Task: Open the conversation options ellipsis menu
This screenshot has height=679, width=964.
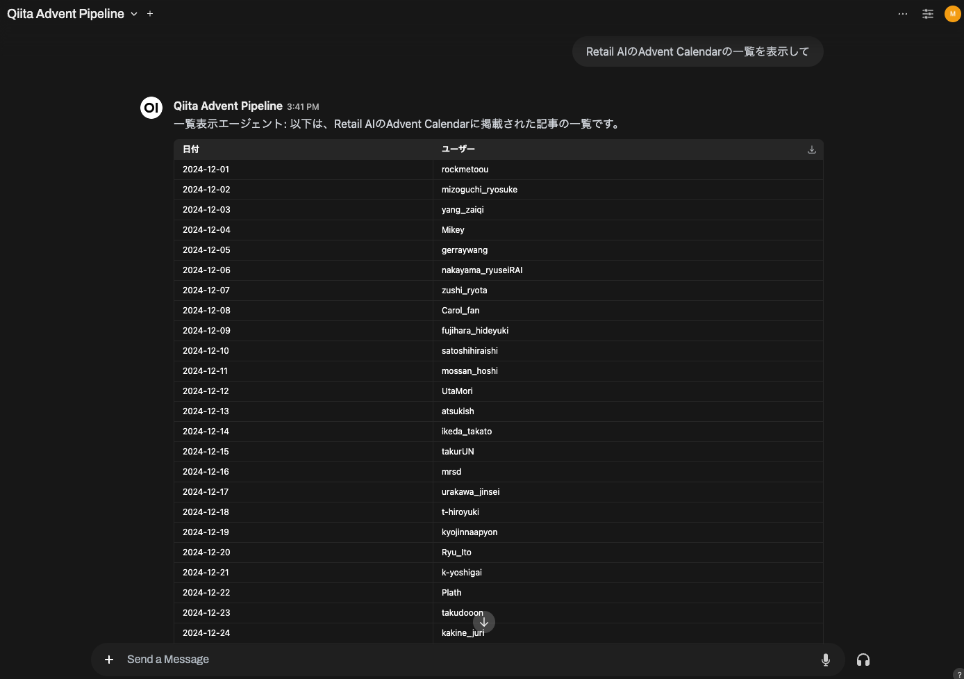Action: pyautogui.click(x=902, y=13)
